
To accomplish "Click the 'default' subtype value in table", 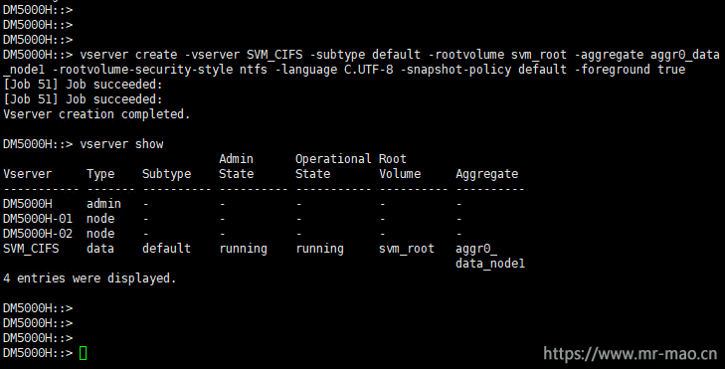I will 166,249.
